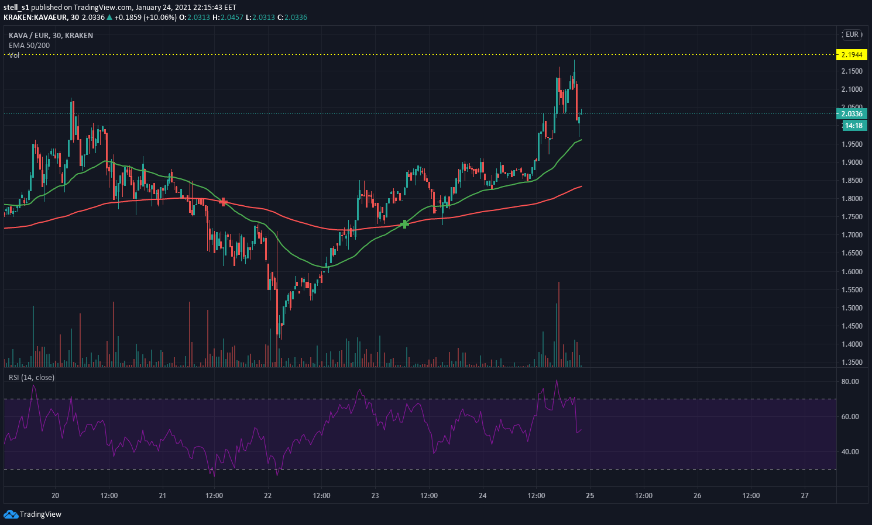Click the 1.8500 price axis label
The image size is (872, 525).
[852, 181]
